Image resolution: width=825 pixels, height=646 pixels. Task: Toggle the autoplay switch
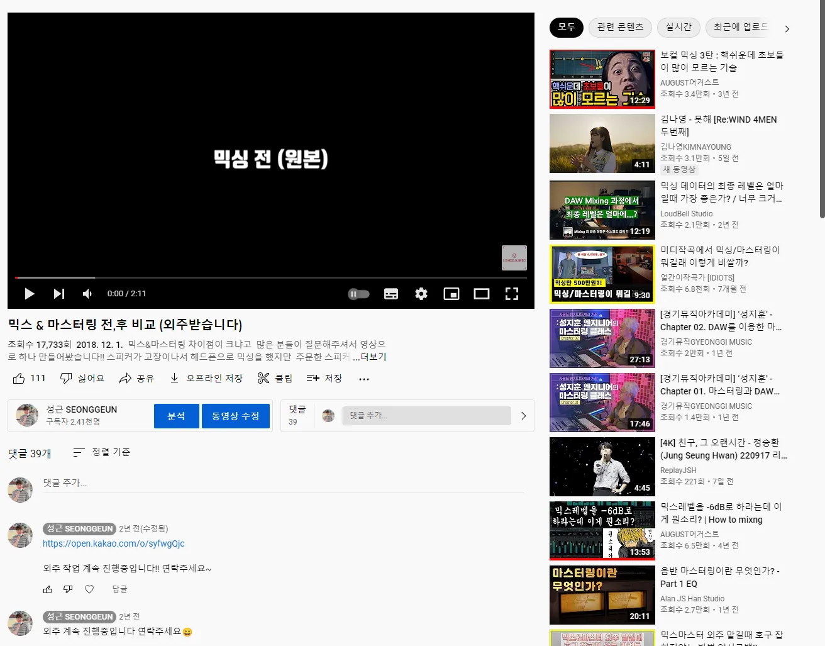(x=358, y=293)
